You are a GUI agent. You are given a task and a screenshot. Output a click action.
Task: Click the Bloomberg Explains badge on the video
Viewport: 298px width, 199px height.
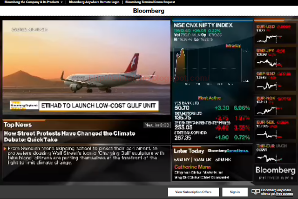24,106
